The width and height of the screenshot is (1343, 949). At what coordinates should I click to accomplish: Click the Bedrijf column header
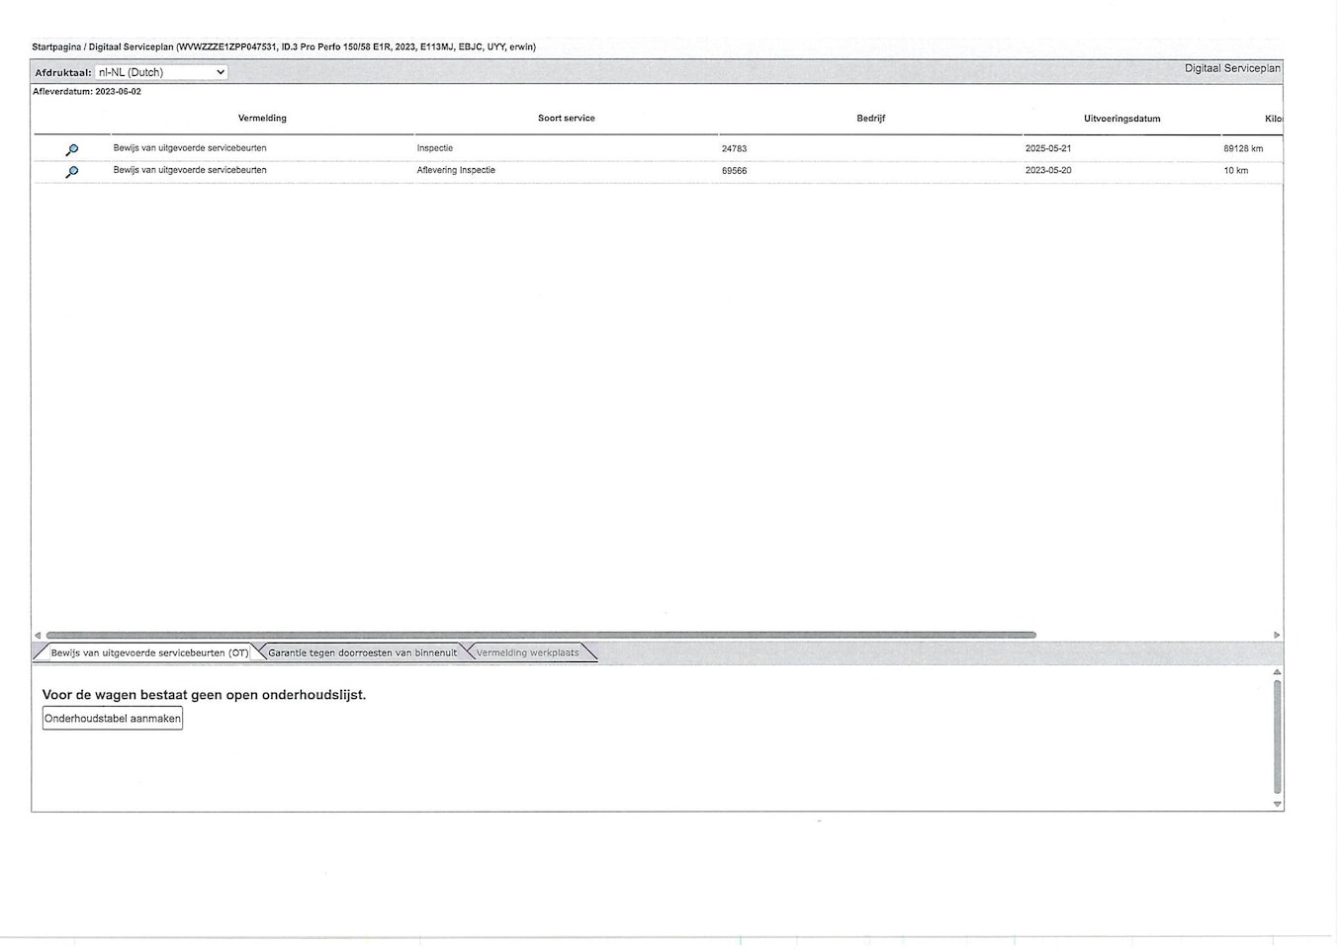point(871,119)
